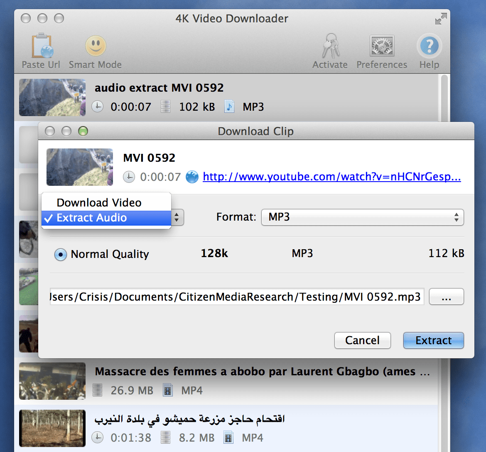Viewport: 486px width, 452px height.
Task: Select the Normal Quality radio button
Action: pos(61,255)
